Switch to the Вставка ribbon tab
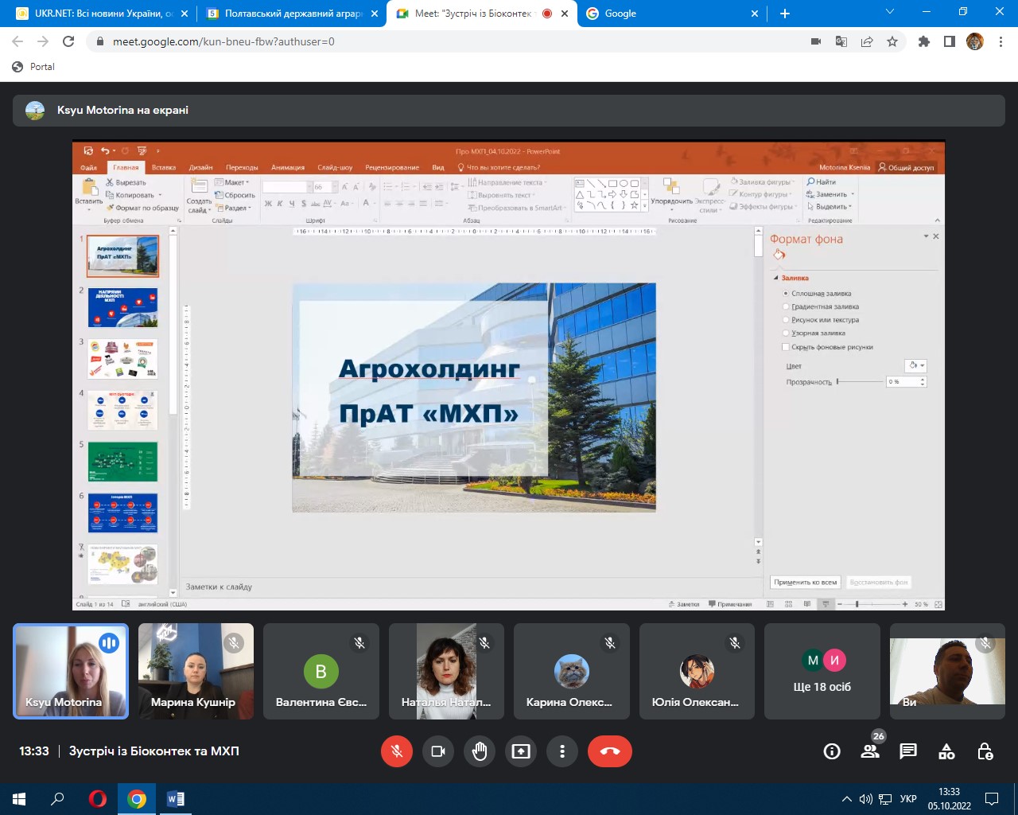Screen dimensions: 1018x815 164,168
